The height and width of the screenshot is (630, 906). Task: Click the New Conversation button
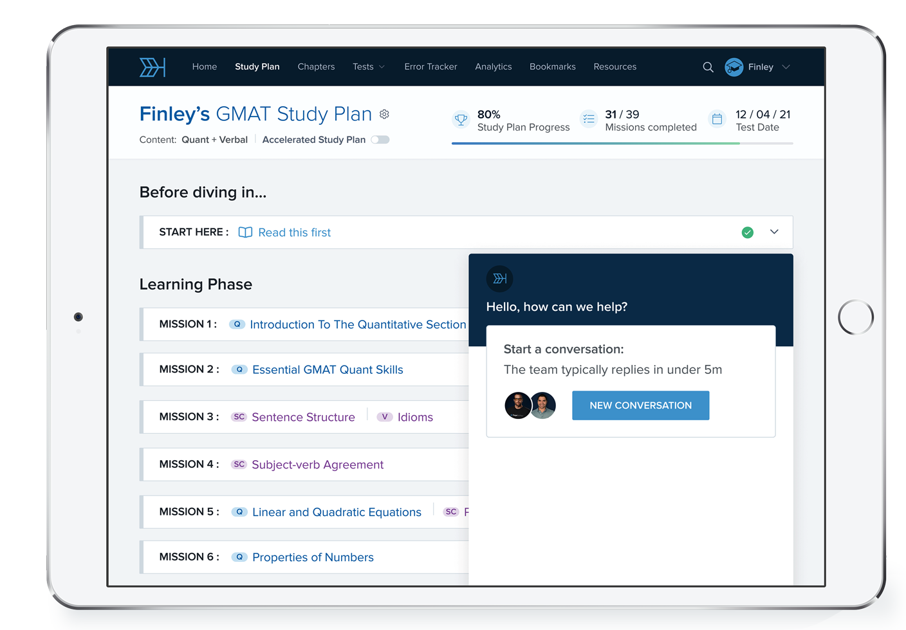[641, 405]
